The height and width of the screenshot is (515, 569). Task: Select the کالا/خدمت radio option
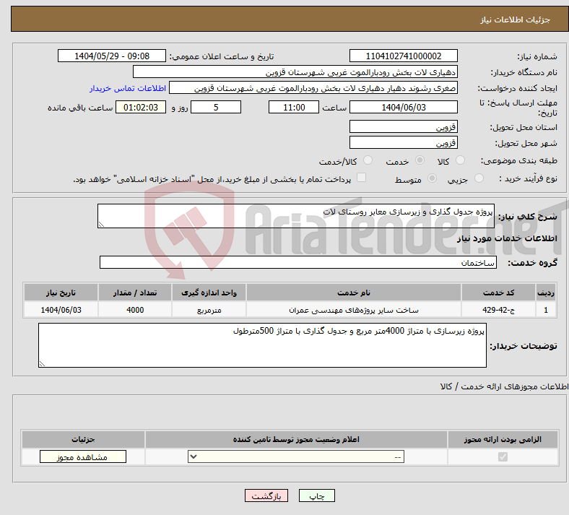(368, 160)
